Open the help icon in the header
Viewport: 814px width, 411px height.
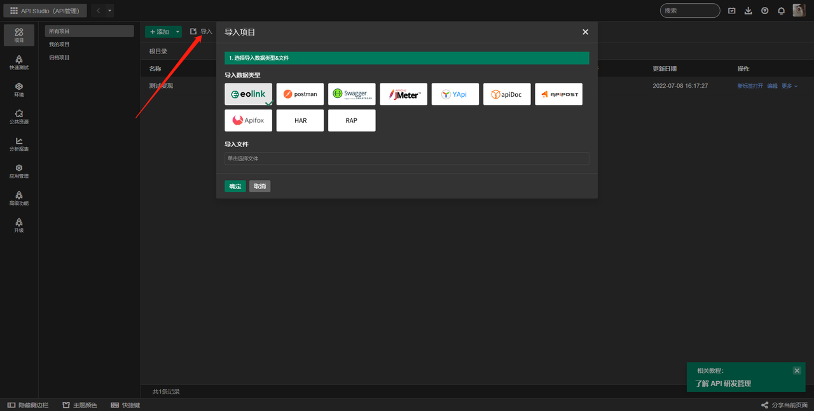(x=765, y=11)
